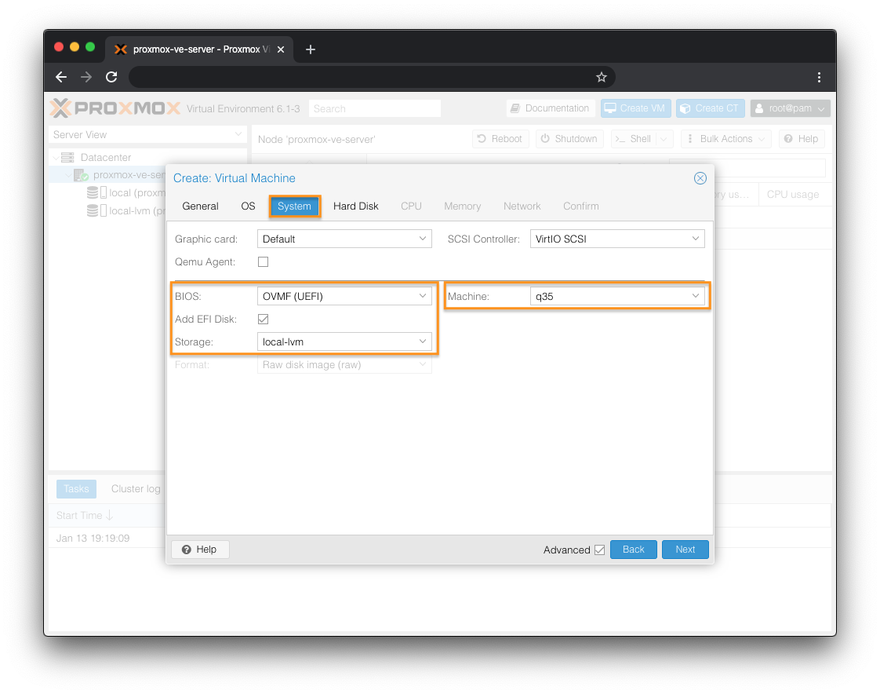Click the Datacenter server icon

click(x=67, y=157)
